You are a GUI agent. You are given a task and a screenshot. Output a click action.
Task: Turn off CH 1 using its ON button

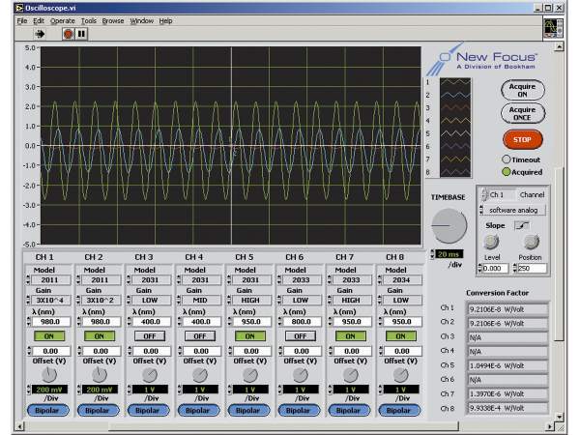coord(48,335)
